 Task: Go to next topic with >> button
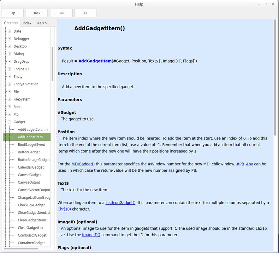click(x=86, y=13)
